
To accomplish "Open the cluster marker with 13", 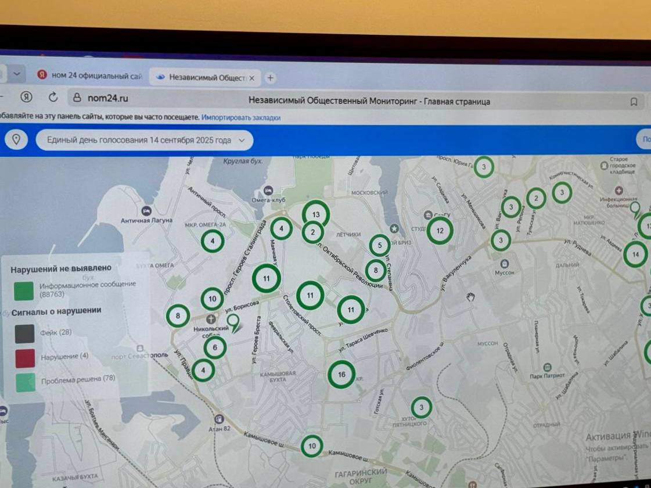I will (316, 214).
